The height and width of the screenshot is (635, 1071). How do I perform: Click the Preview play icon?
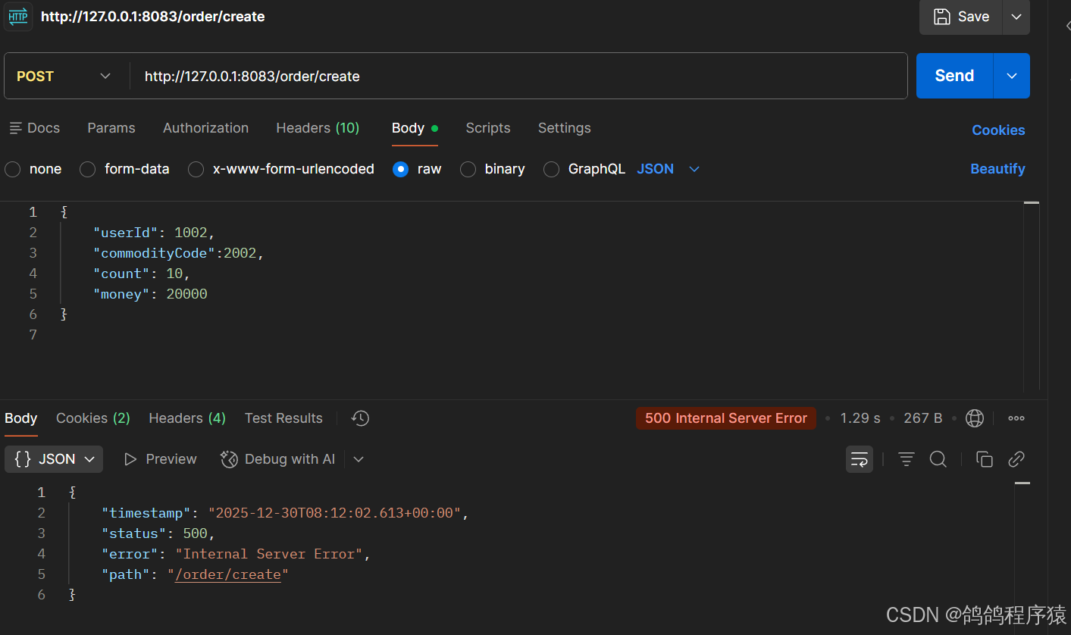click(130, 459)
